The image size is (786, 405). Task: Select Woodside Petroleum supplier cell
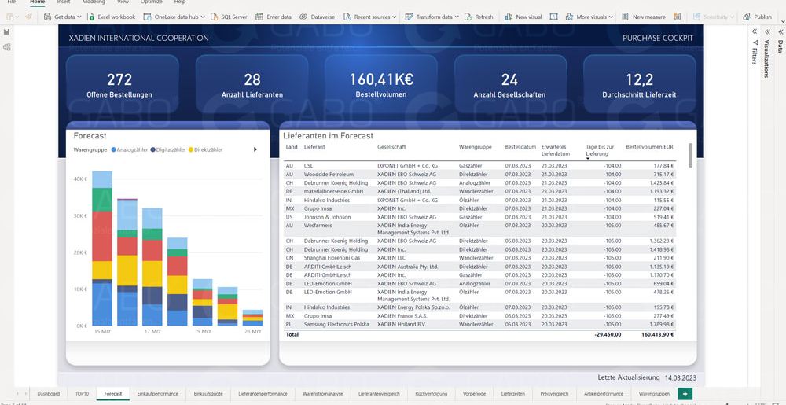coord(329,175)
